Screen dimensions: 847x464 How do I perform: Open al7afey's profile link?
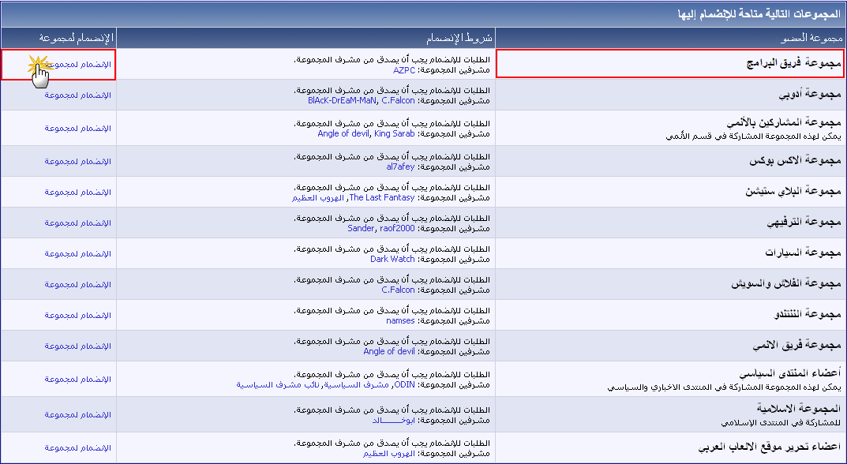point(400,167)
